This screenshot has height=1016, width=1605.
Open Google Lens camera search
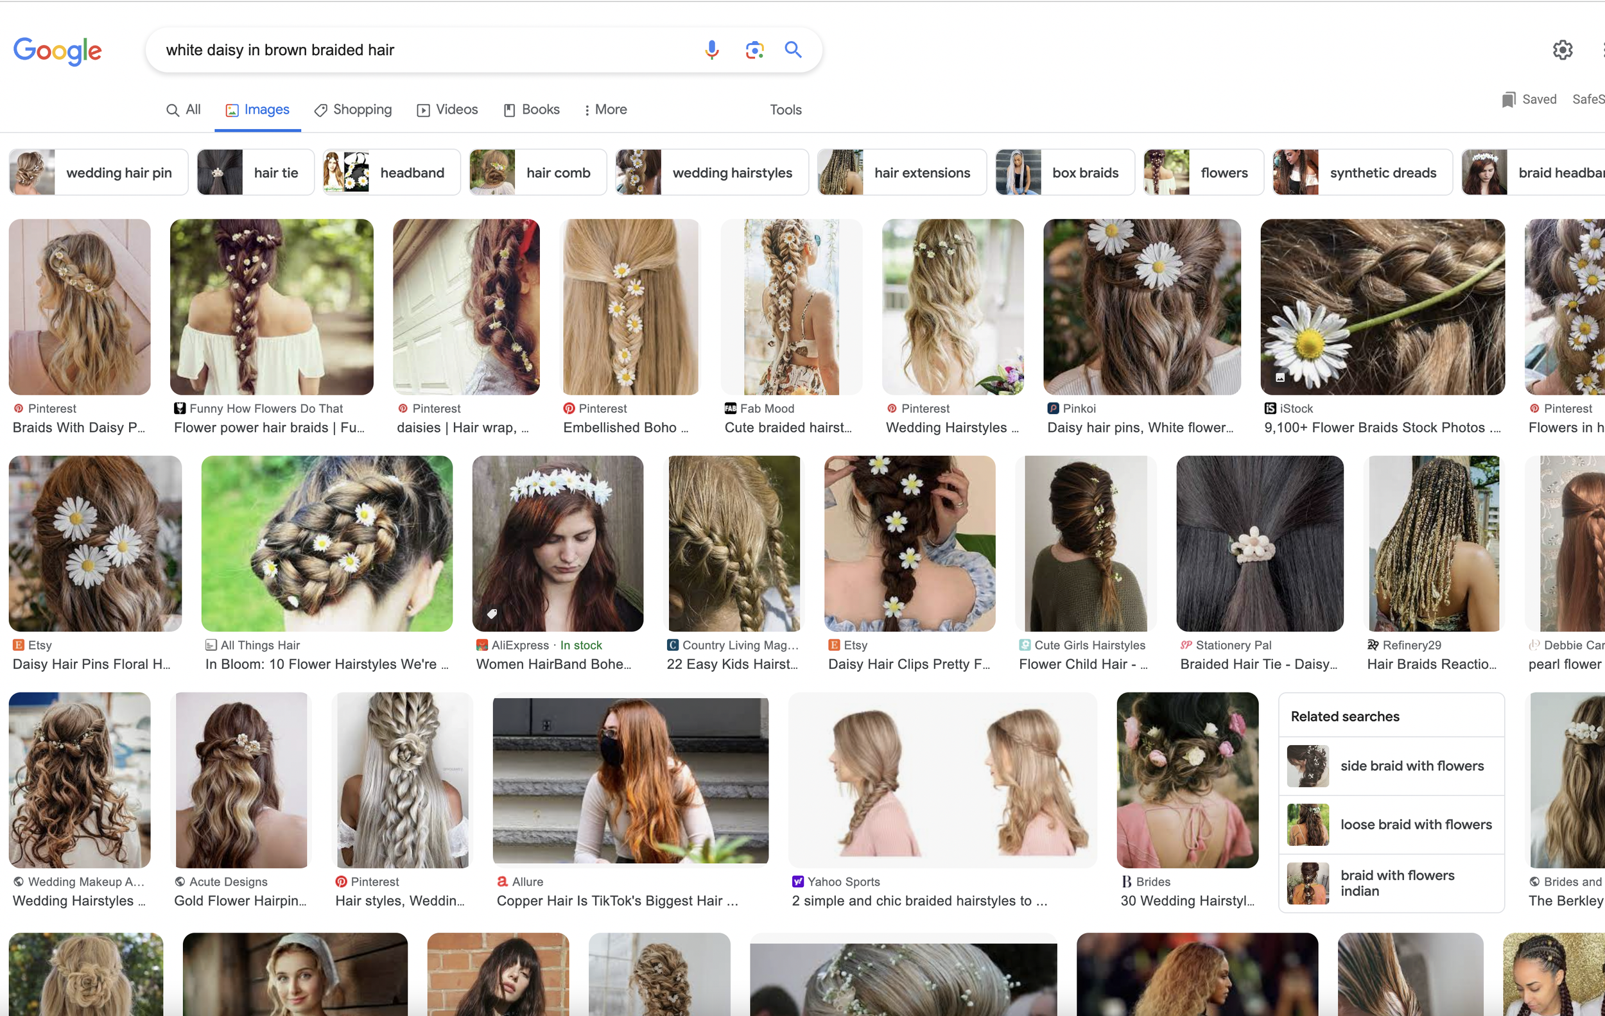pos(754,50)
